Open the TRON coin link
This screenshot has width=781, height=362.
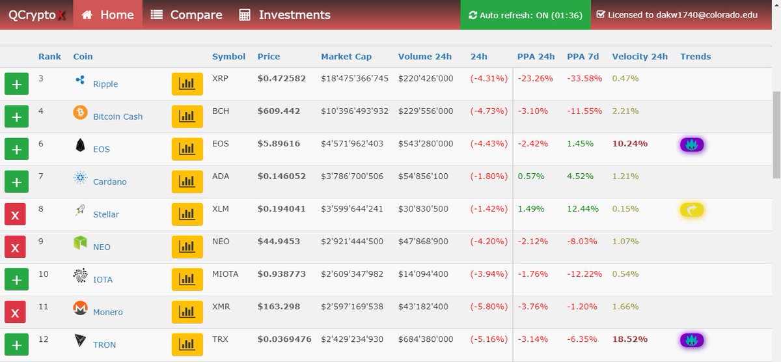pos(105,344)
